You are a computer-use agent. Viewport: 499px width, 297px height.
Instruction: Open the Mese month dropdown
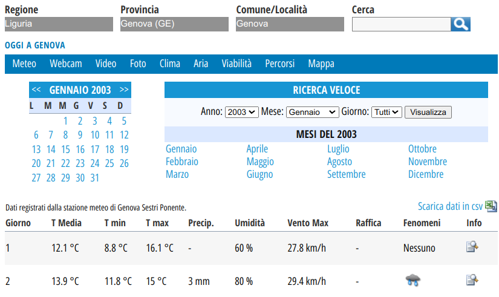[312, 113]
